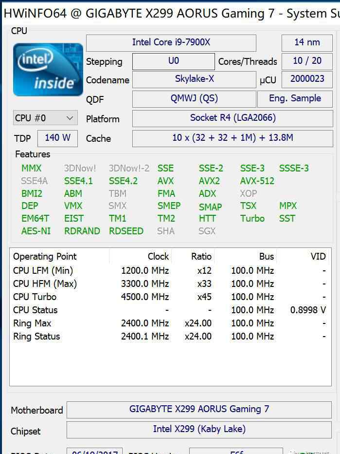
Task: Click the MMX feature label
Action: click(x=31, y=168)
